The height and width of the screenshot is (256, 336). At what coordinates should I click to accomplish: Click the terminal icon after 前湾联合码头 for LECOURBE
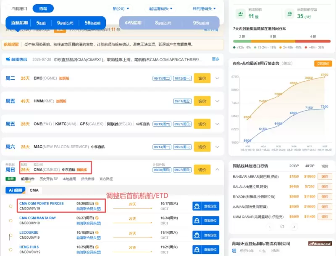tap(99, 238)
